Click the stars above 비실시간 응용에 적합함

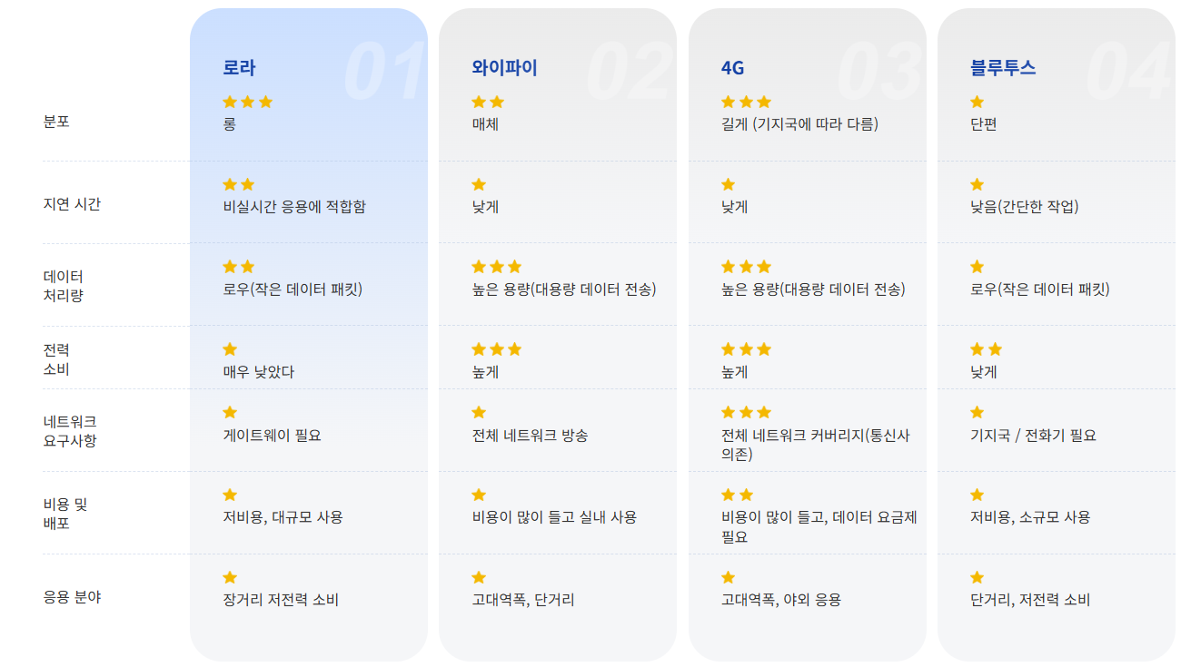[x=238, y=185]
